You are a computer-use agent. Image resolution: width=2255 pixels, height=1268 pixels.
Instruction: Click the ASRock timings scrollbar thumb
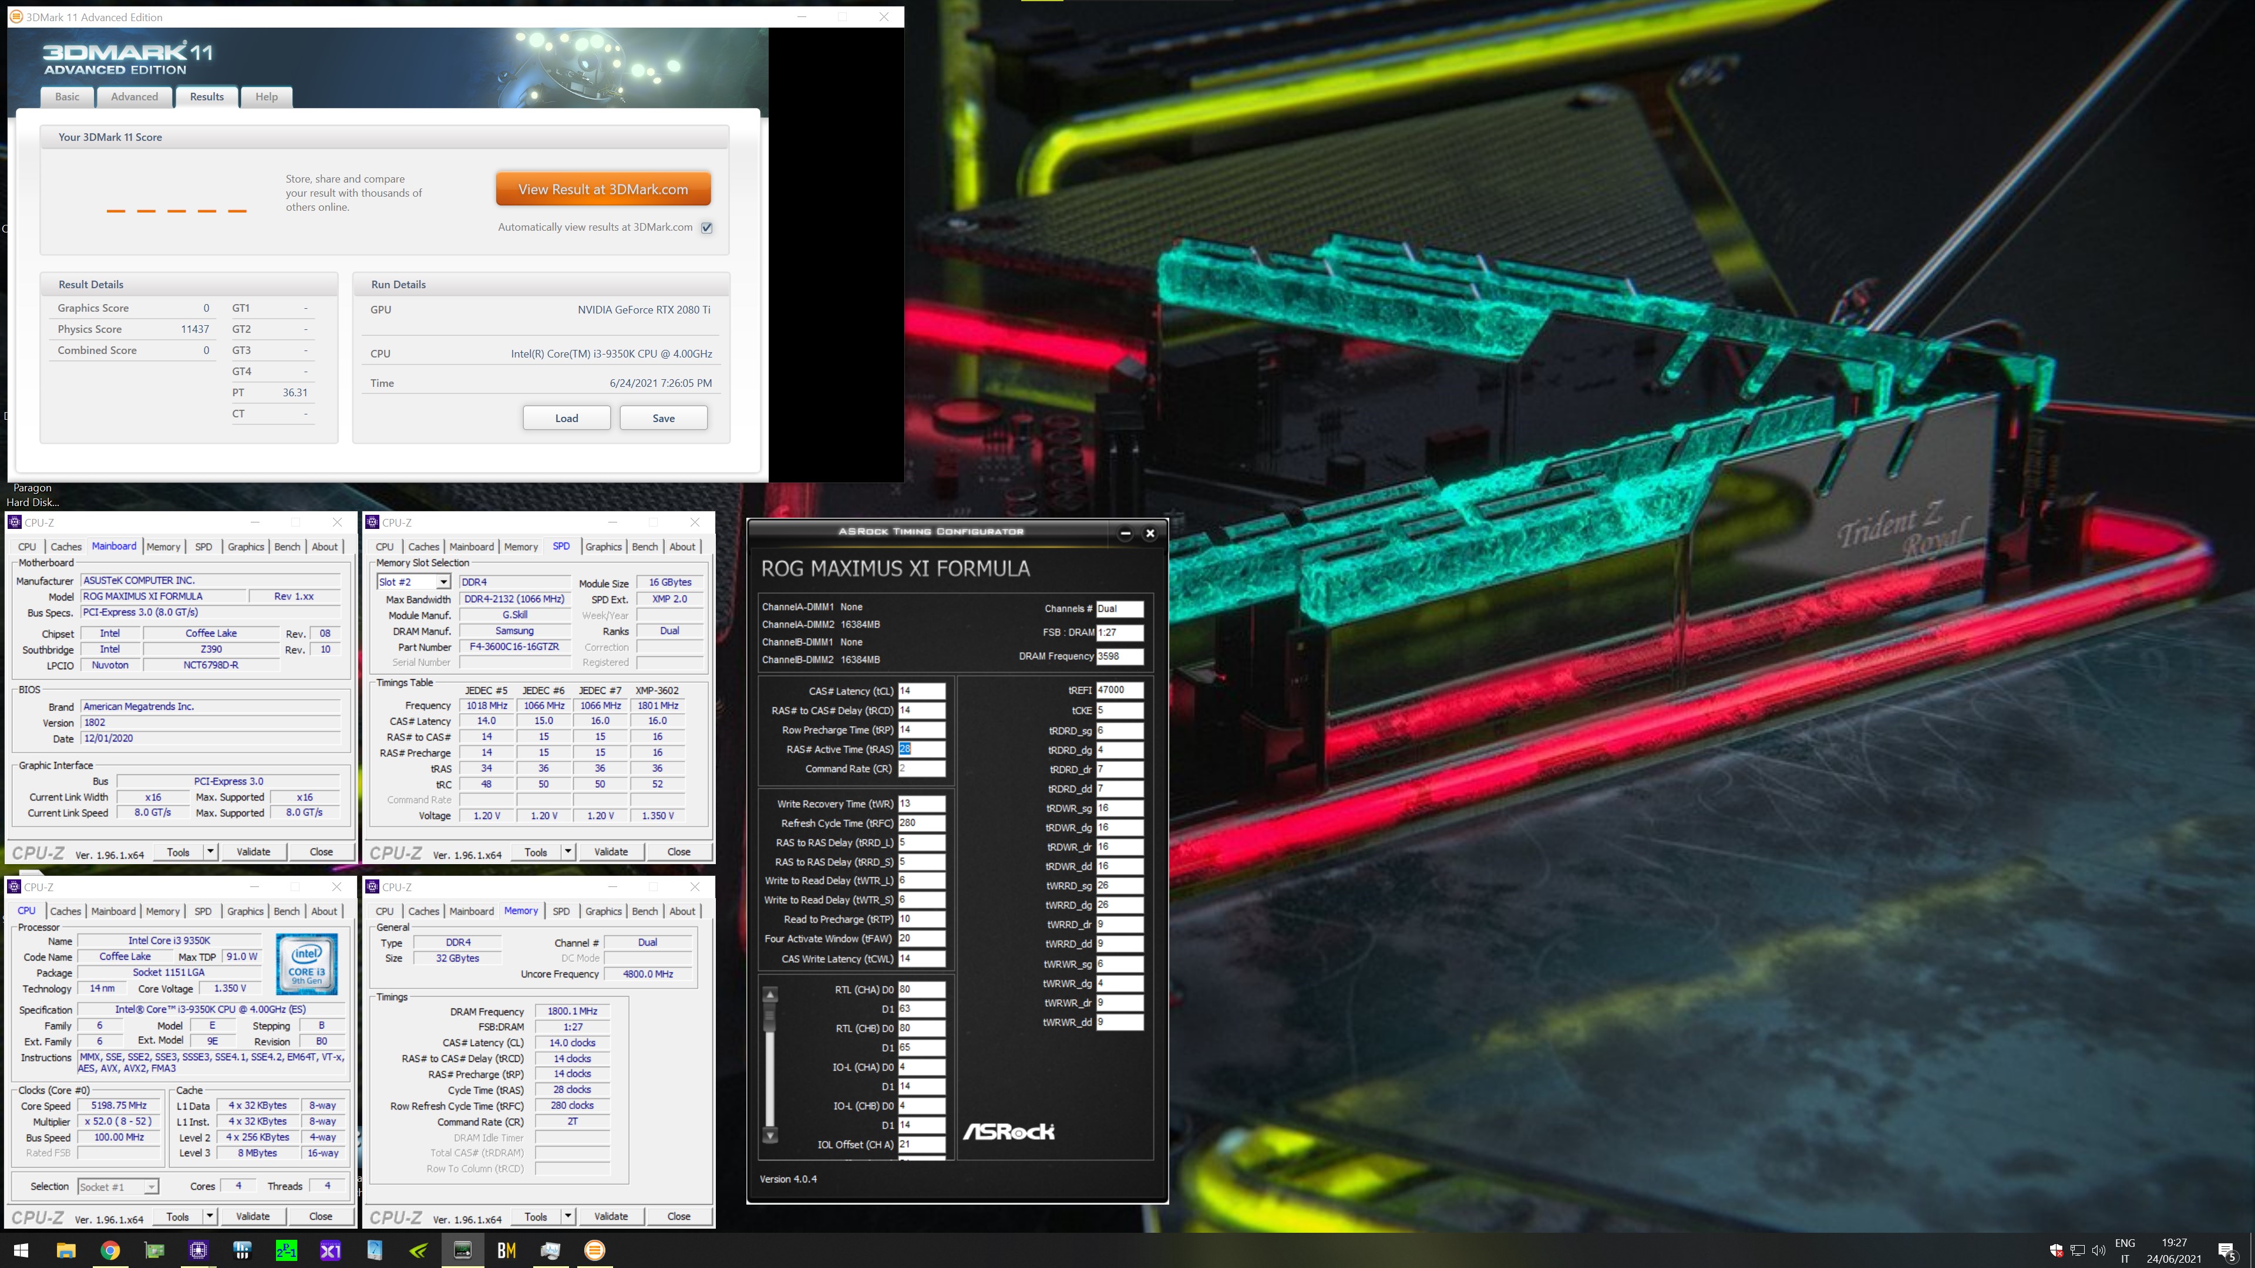pyautogui.click(x=770, y=1017)
